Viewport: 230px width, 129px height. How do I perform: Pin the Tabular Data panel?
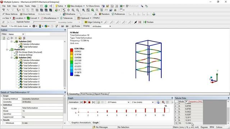pyautogui.click(x=229, y=98)
